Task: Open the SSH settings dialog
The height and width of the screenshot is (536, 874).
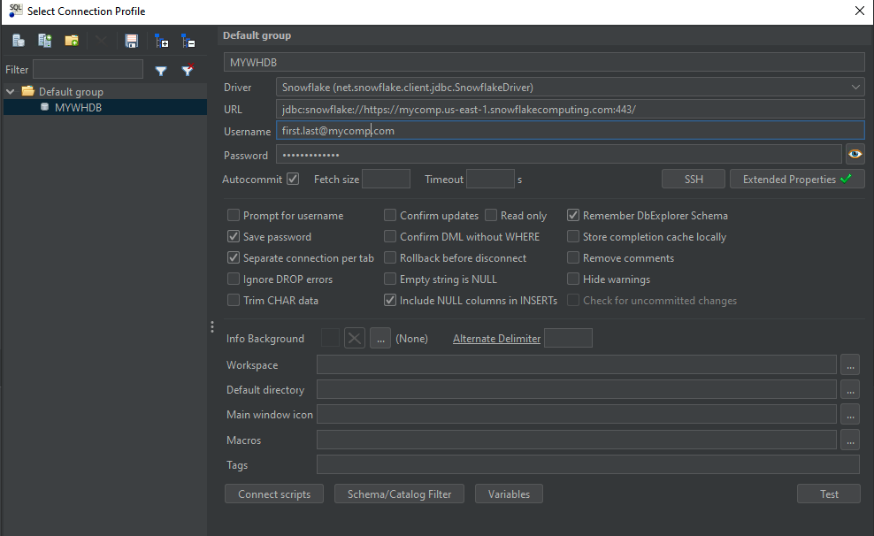Action: tap(693, 178)
